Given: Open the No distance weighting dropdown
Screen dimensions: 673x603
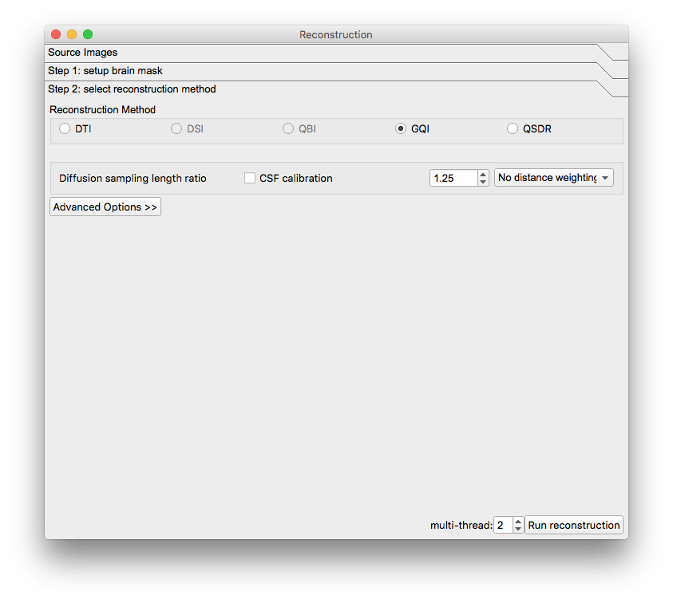Looking at the screenshot, I should (554, 178).
